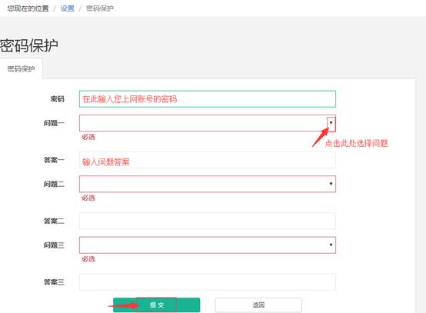Click the 答案三 label
The image size is (426, 313).
point(54,282)
